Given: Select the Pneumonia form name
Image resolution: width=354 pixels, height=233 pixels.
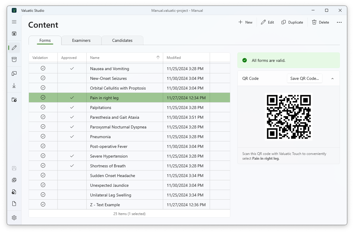Looking at the screenshot, I should [x=100, y=137].
